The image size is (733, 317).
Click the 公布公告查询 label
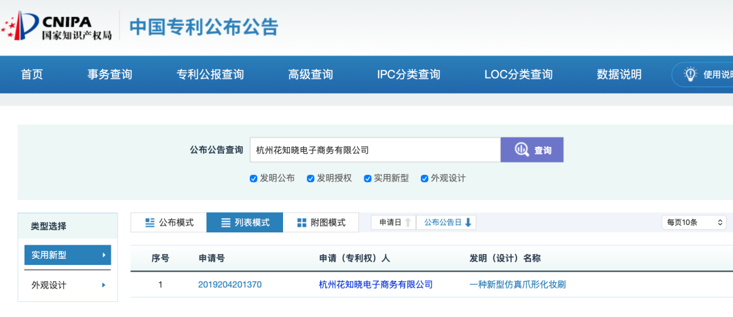tap(217, 150)
